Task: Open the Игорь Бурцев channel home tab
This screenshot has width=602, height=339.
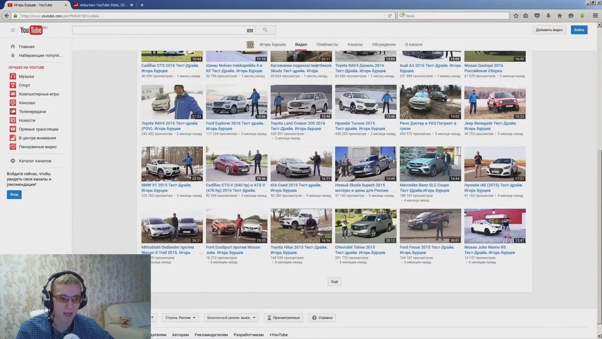Action: (272, 44)
